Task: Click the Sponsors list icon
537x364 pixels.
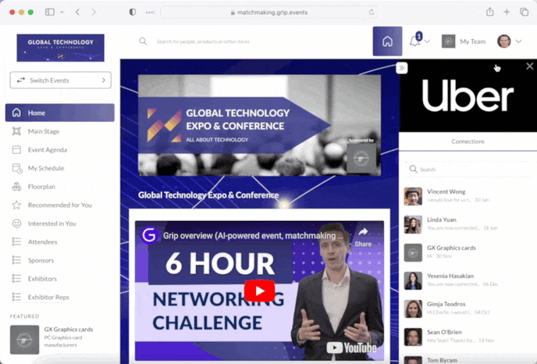Action: tap(16, 260)
